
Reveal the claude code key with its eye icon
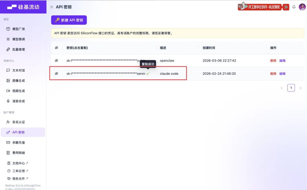56,74
